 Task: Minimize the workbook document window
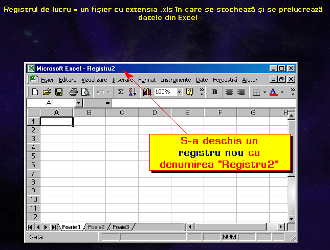(x=273, y=79)
